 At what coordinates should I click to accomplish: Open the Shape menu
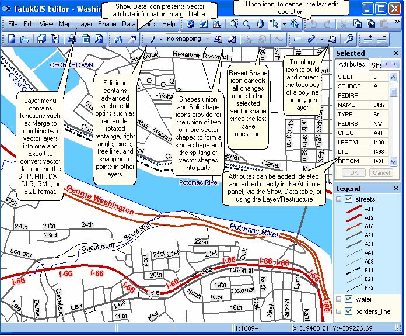pyautogui.click(x=107, y=24)
